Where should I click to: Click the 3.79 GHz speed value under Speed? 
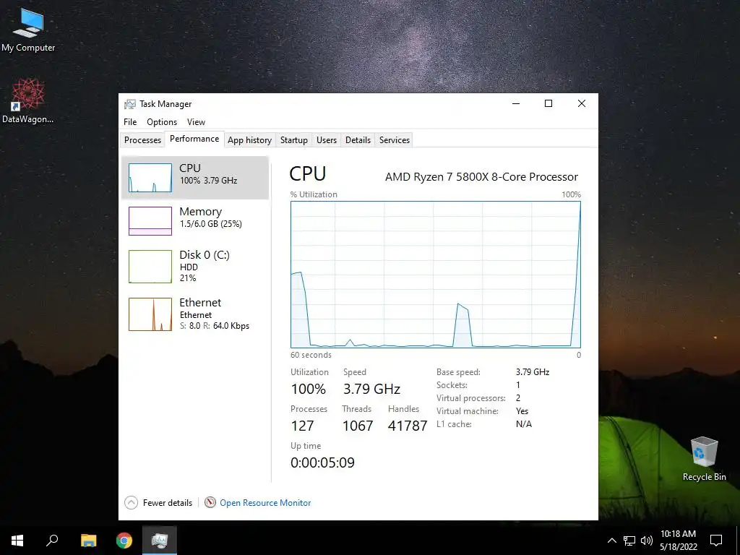(x=372, y=389)
